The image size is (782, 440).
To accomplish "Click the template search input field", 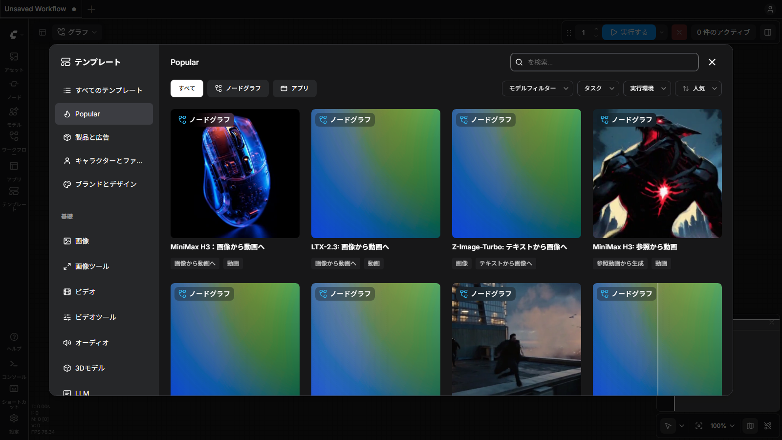I will (605, 62).
